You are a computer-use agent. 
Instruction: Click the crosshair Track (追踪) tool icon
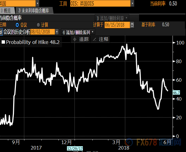point(75,40)
